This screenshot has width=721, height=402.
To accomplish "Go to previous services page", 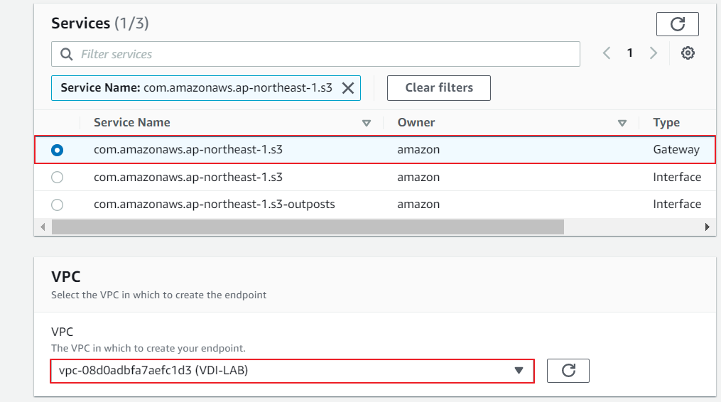I will pos(607,53).
